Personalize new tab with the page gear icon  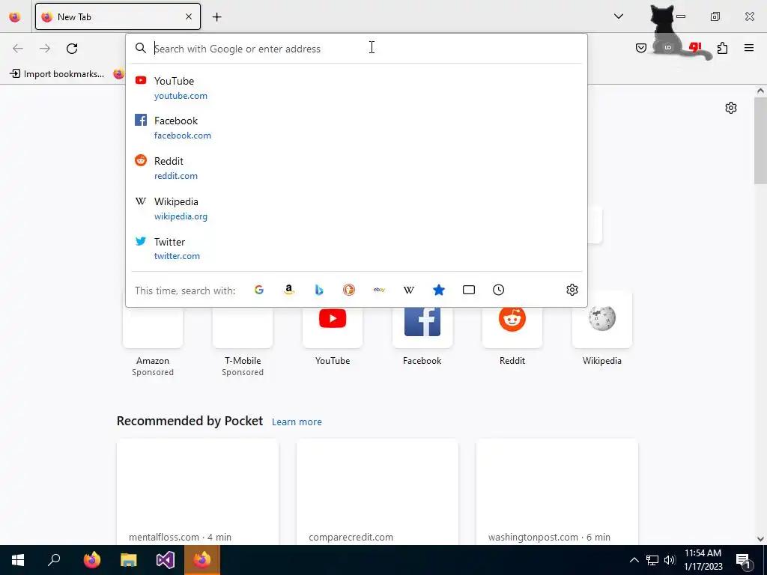pyautogui.click(x=731, y=108)
